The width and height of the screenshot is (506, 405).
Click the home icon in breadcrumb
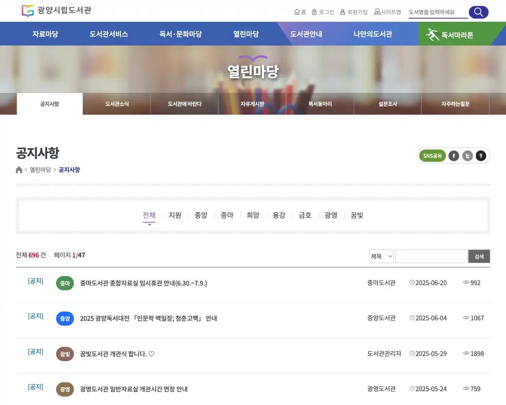pyautogui.click(x=19, y=170)
